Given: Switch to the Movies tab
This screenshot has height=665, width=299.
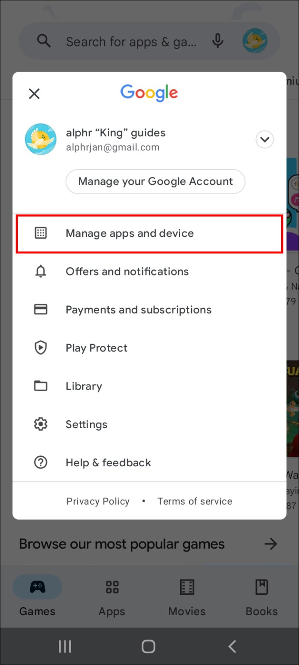Looking at the screenshot, I should coord(187,599).
